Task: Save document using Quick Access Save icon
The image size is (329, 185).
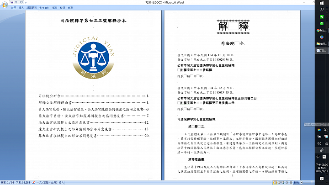Action: (x=12, y=2)
